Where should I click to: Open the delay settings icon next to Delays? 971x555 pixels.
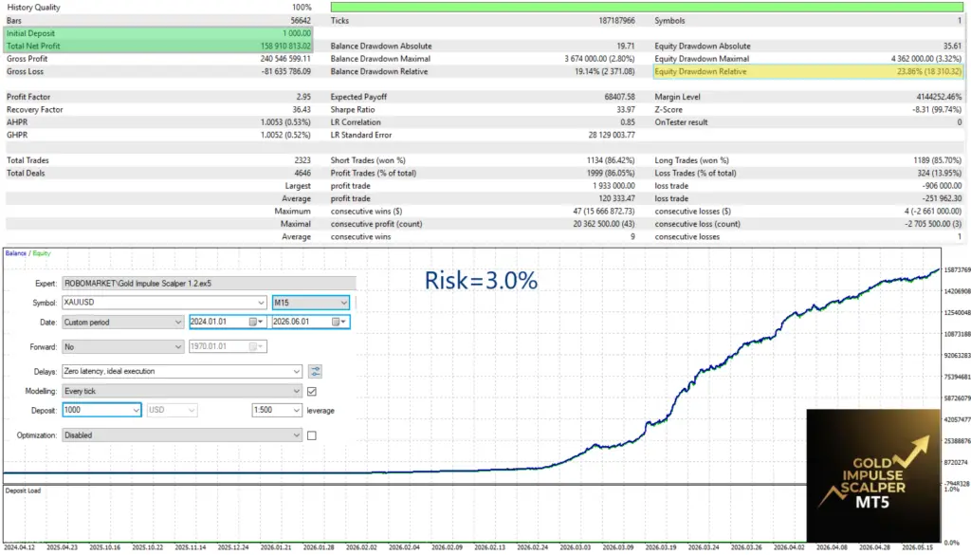point(315,372)
